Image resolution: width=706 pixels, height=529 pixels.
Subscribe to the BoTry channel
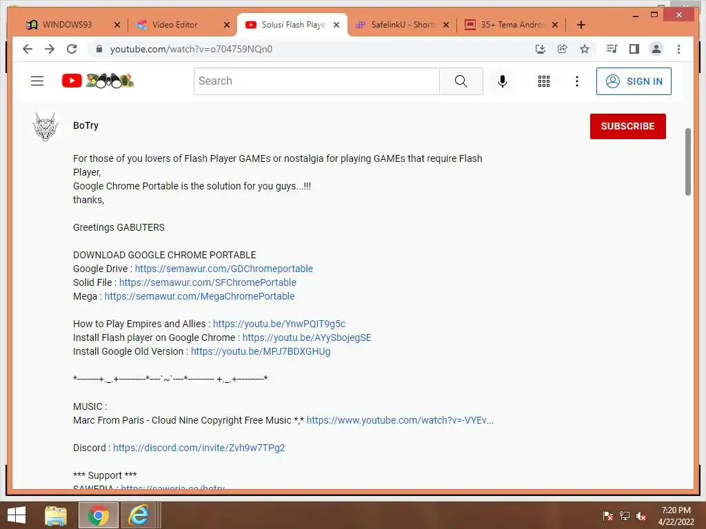click(627, 127)
